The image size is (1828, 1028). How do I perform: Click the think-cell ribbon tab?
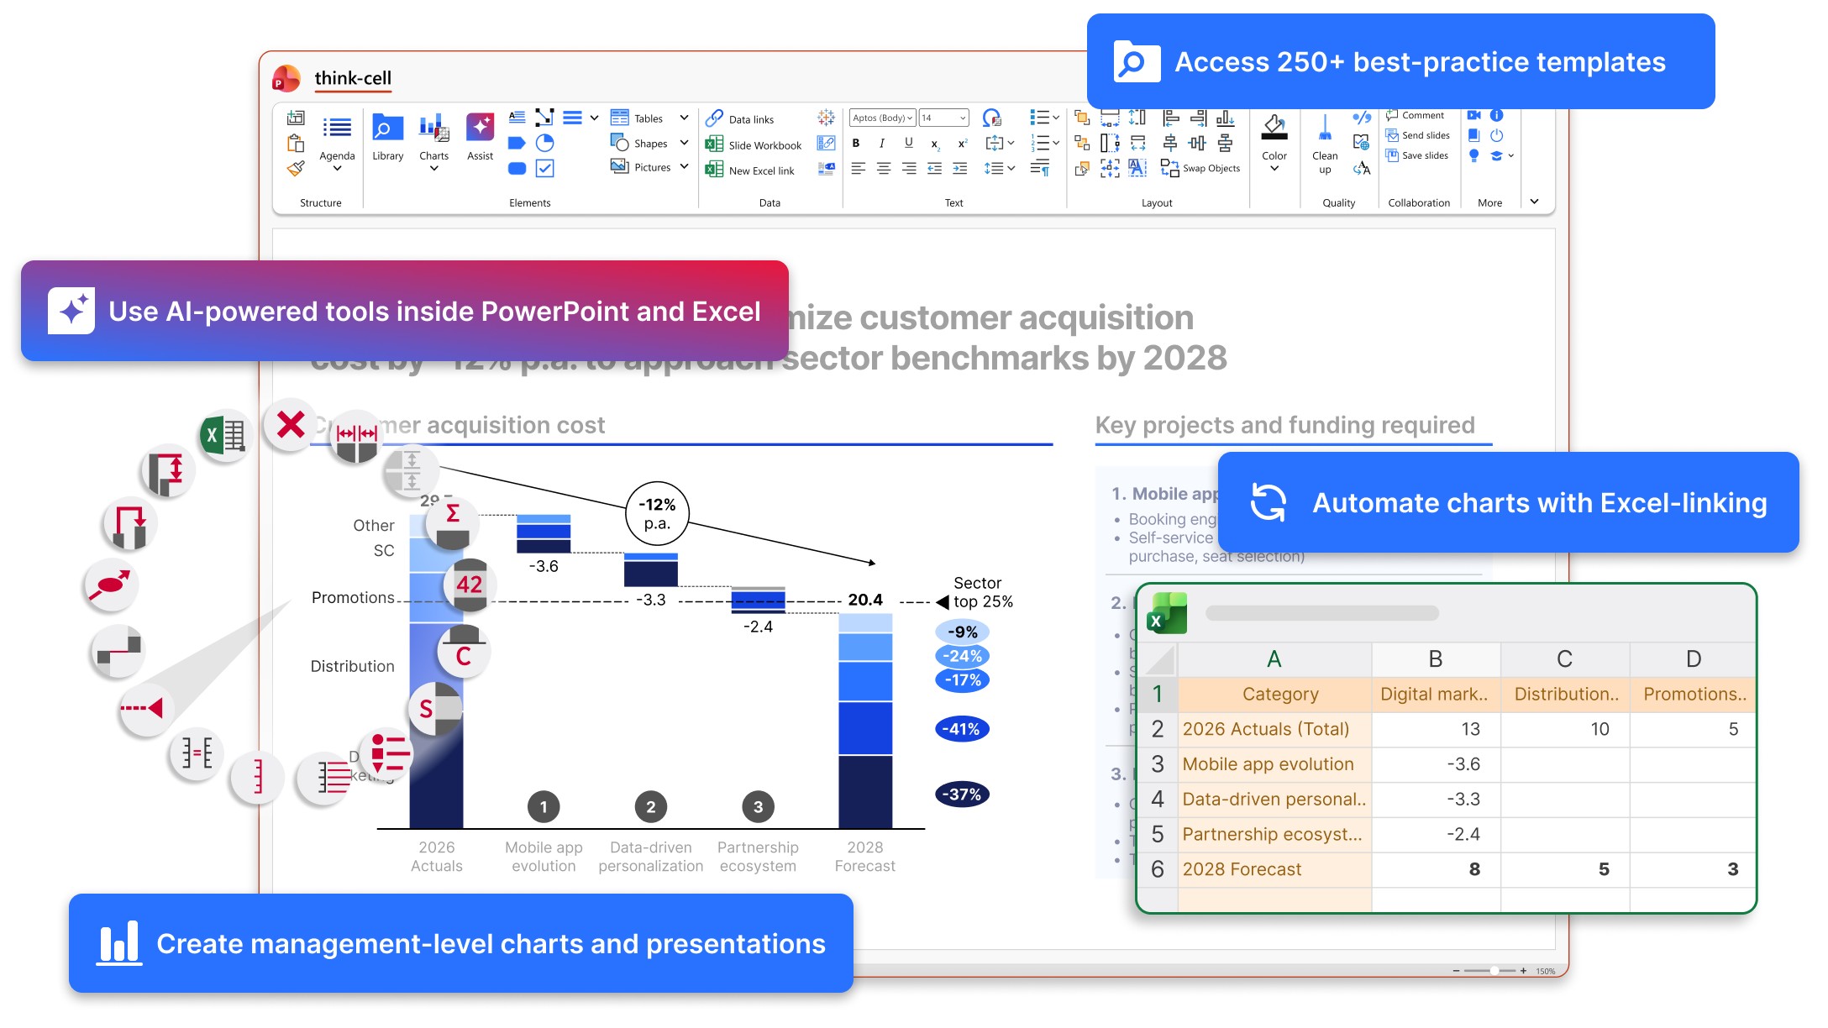tap(353, 78)
